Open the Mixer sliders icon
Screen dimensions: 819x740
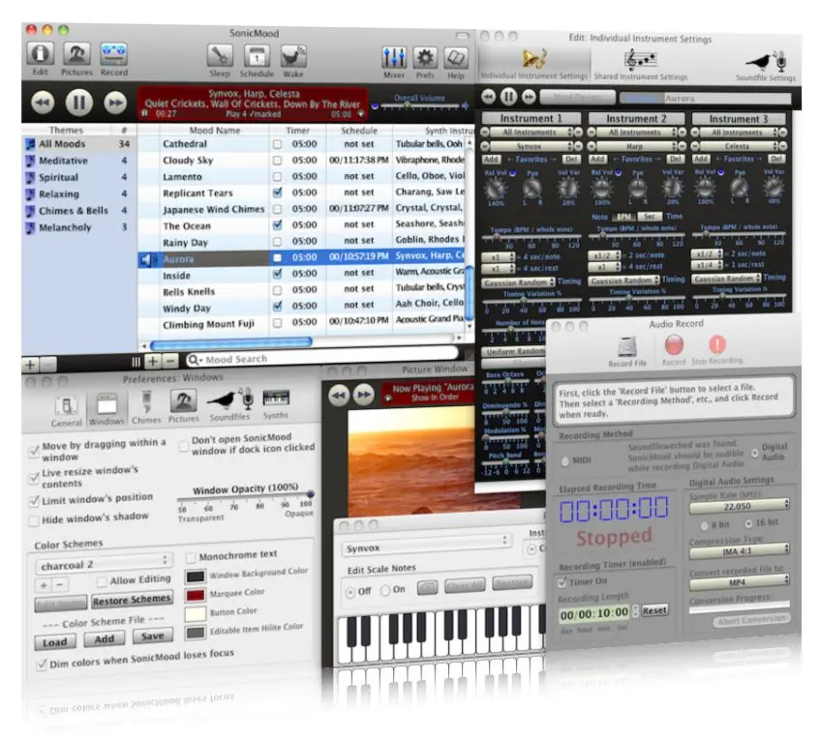point(394,57)
